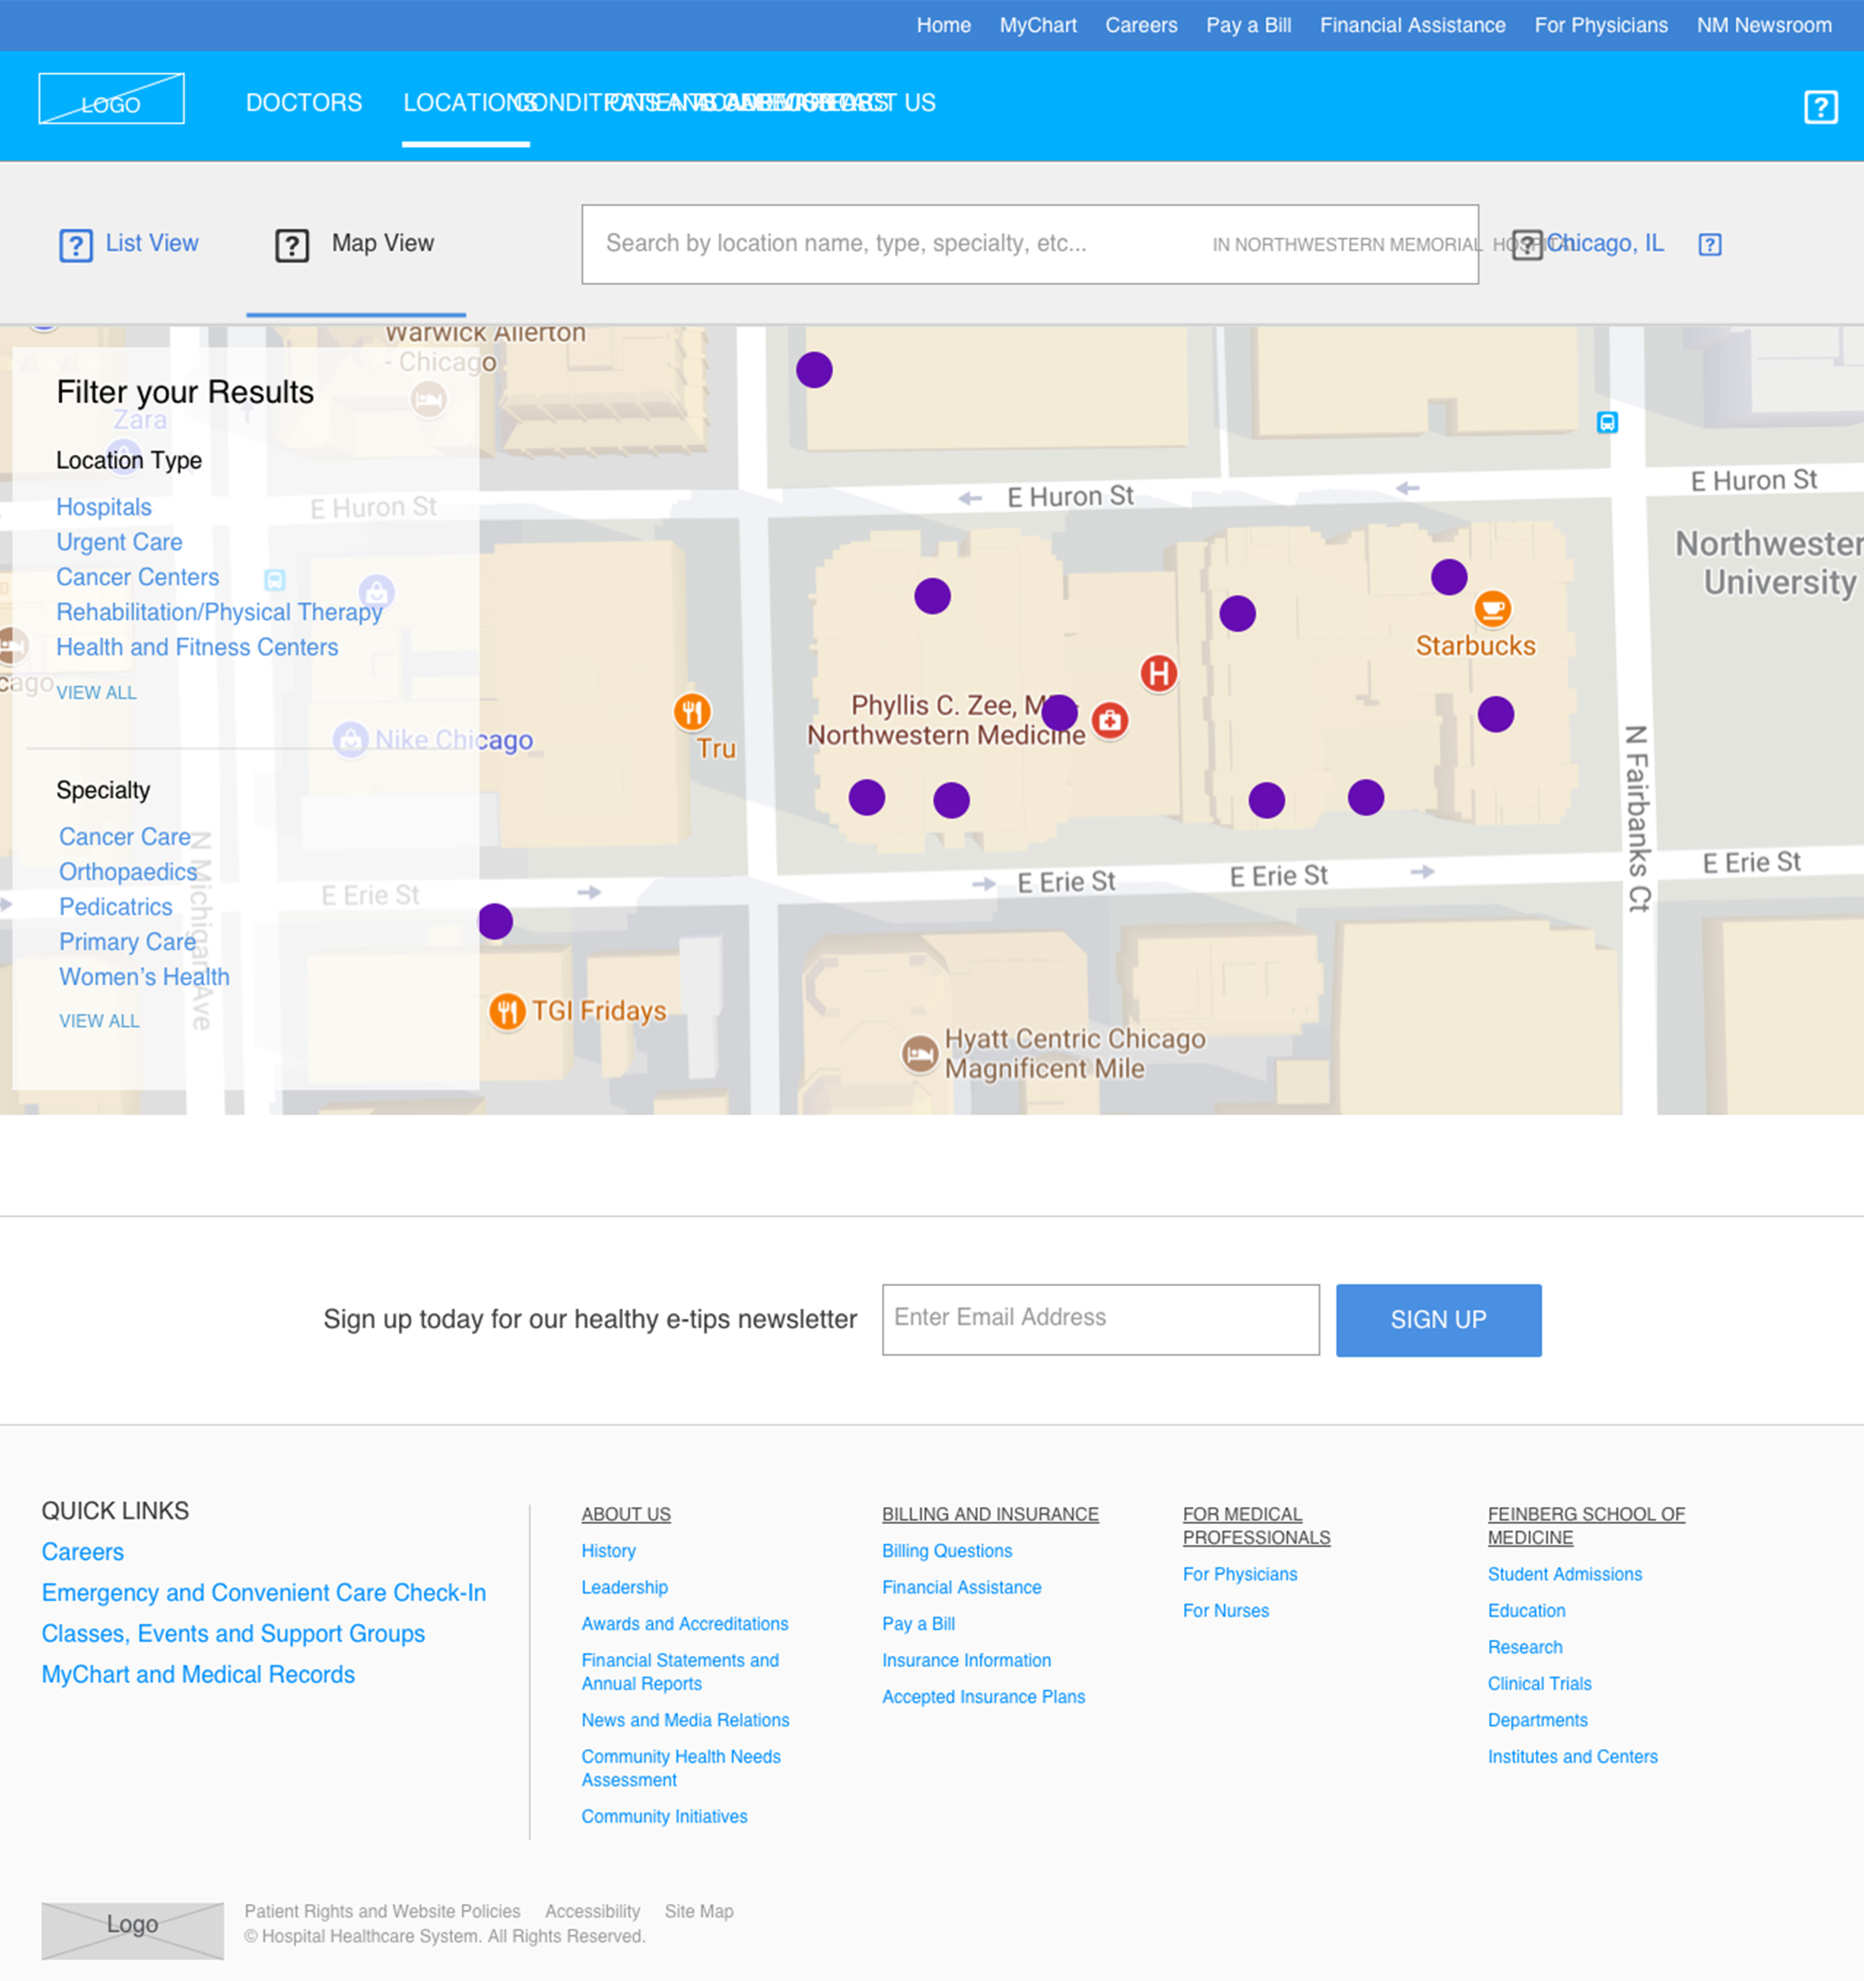Click the red hospital H map marker

1158,673
